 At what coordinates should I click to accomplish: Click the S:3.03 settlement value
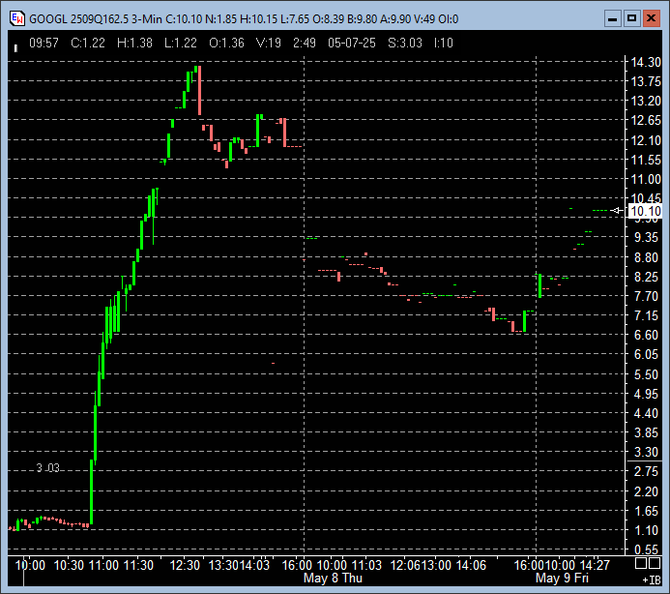click(405, 43)
